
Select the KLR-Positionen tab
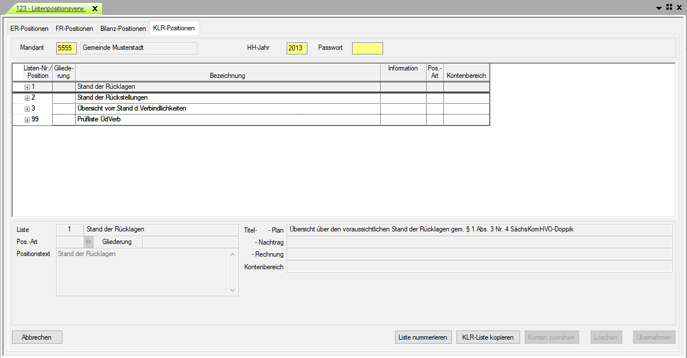174,28
